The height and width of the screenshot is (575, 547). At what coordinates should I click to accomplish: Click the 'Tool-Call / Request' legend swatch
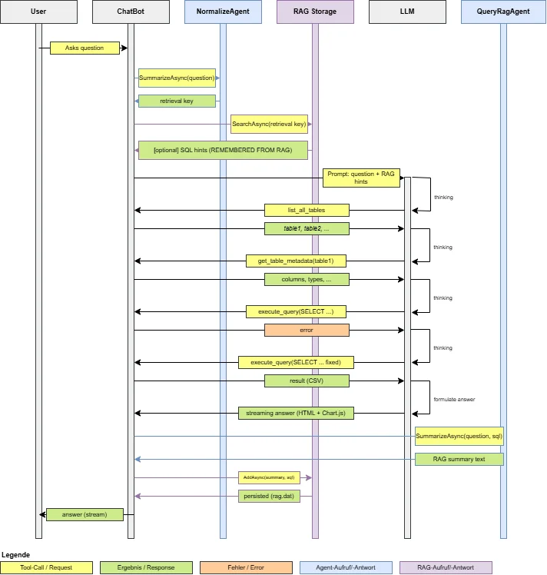pyautogui.click(x=46, y=567)
